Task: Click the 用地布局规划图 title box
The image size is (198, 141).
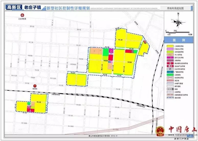Action: tap(177, 8)
